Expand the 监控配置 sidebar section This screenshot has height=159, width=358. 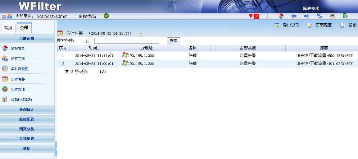tap(27, 119)
